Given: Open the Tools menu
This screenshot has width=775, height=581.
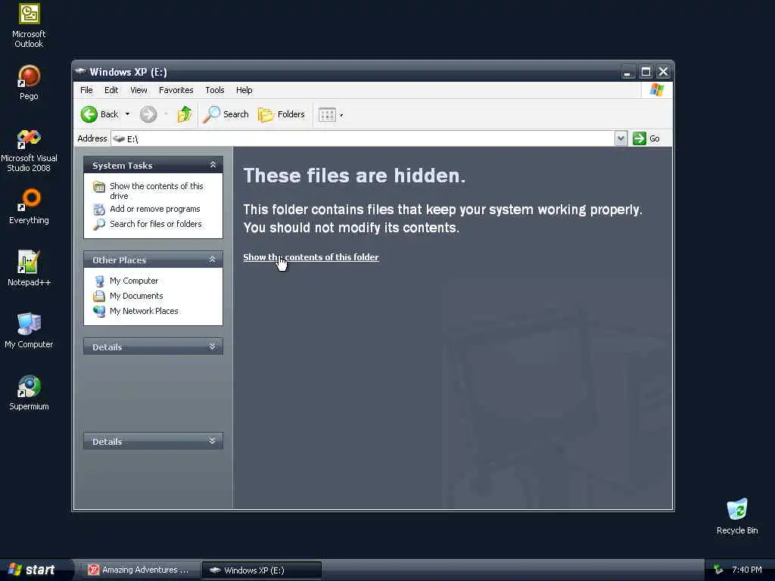Looking at the screenshot, I should click(215, 90).
